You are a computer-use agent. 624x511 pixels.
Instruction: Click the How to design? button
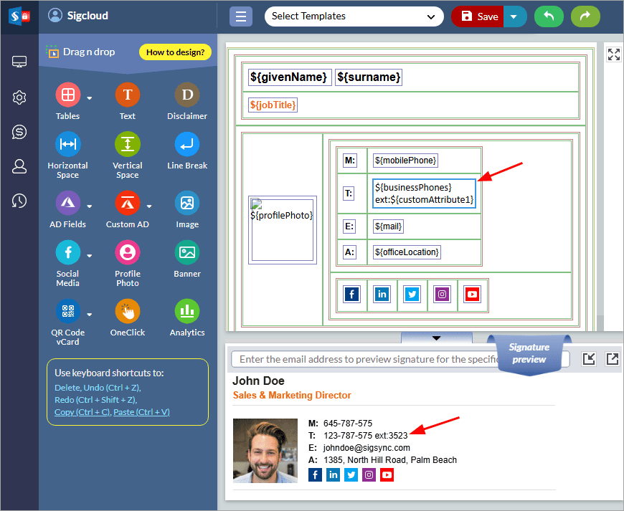175,52
